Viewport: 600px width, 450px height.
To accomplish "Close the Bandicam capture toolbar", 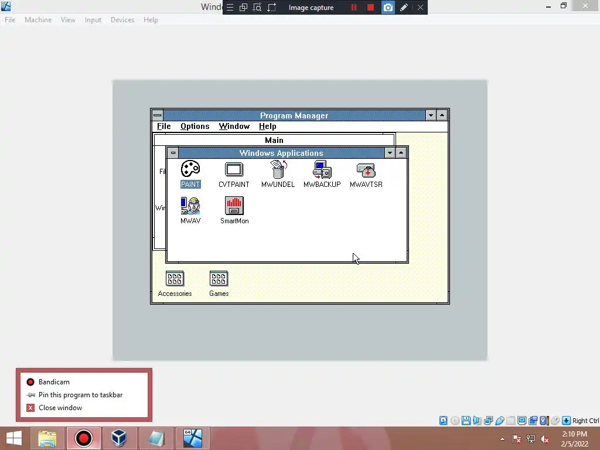I will coord(420,7).
